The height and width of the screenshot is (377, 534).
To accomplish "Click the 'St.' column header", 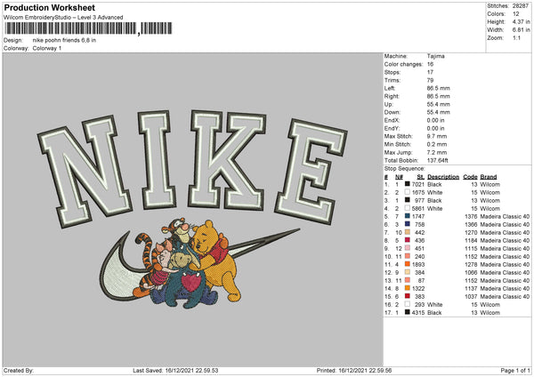I will [421, 177].
